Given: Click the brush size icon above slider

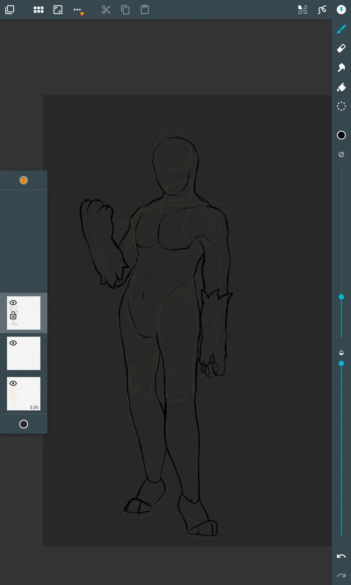Looking at the screenshot, I should tap(341, 154).
